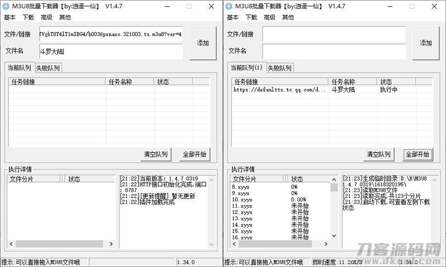446x267 pixels.
Task: Click 状态 queue column header in left window
Action: pyautogui.click(x=173, y=82)
